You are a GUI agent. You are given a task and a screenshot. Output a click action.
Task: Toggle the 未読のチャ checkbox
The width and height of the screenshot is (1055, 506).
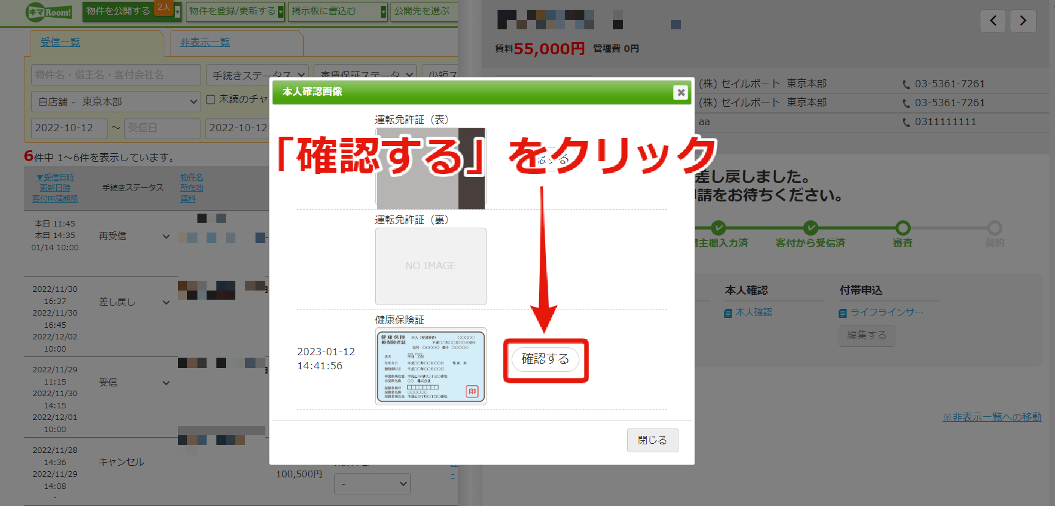211,99
